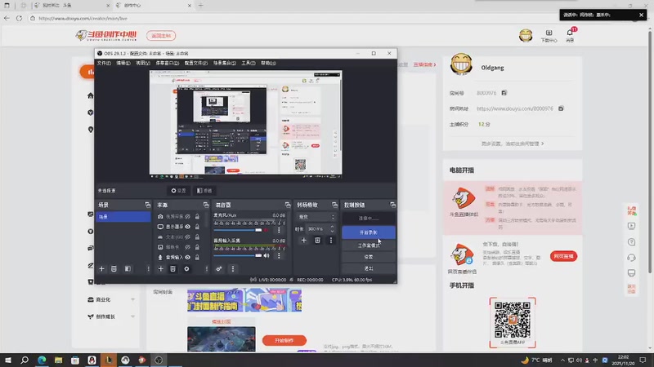654x367 pixels.
Task: Click the Douyu creator center logo
Action: (106, 35)
